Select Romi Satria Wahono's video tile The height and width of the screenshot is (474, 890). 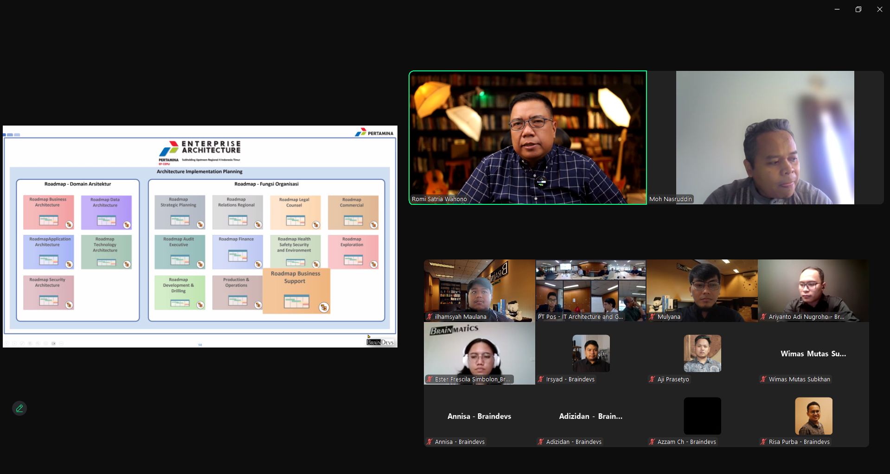coord(528,137)
